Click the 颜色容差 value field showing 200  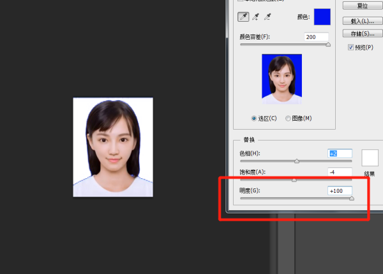coord(316,37)
